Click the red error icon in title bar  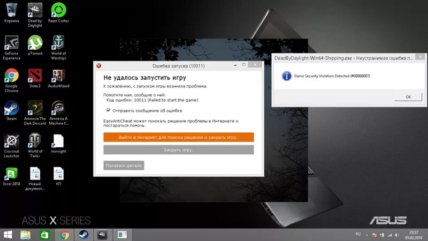[99, 65]
